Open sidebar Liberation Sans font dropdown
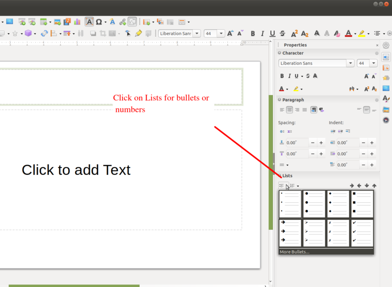This screenshot has width=392, height=287. (350, 63)
